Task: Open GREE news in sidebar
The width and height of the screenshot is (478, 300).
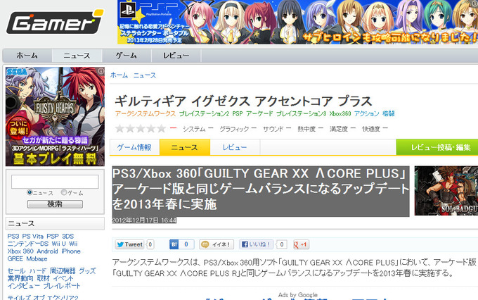Action: [15, 258]
